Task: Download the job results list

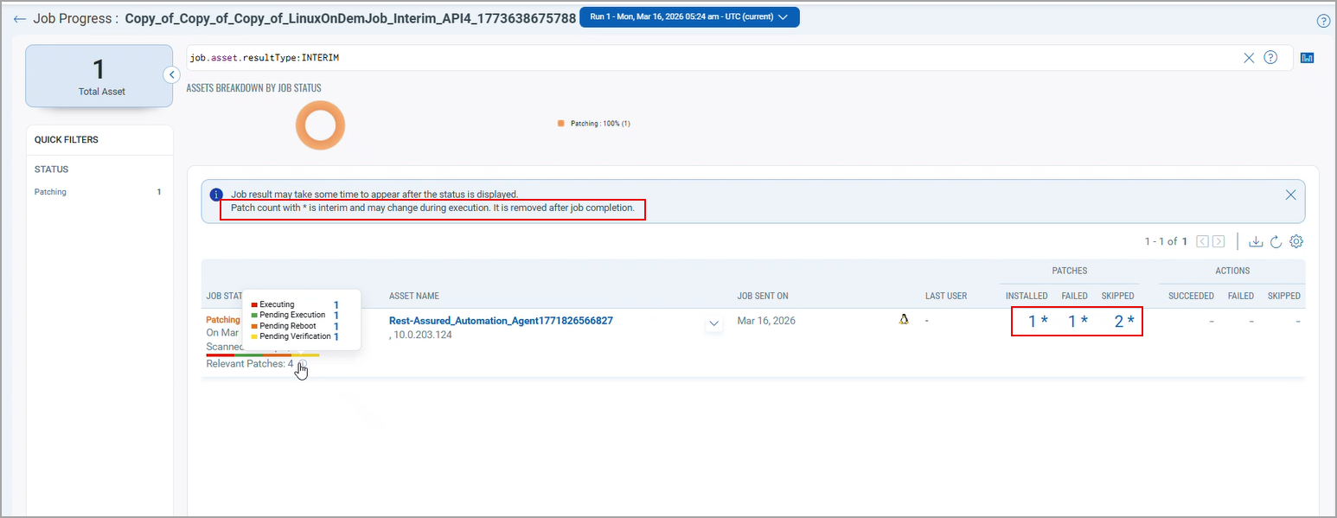Action: [x=1256, y=241]
